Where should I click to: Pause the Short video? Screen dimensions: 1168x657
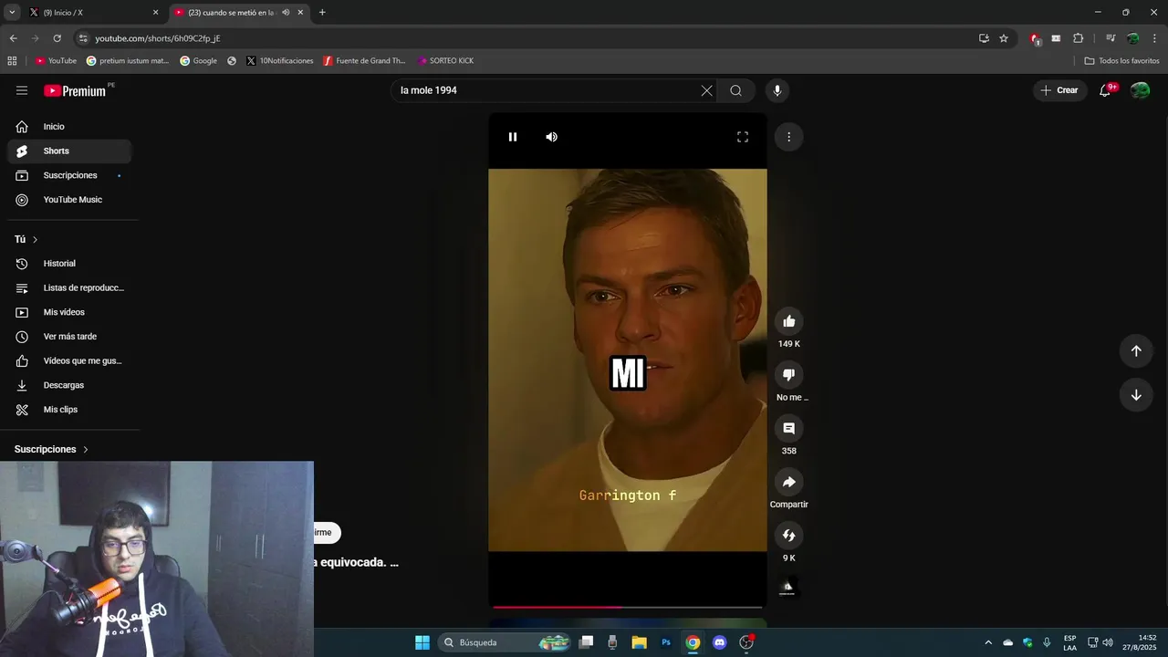pos(513,137)
